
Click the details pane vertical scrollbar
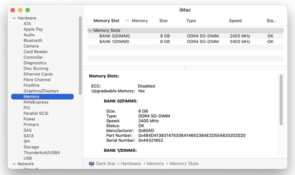281,100
